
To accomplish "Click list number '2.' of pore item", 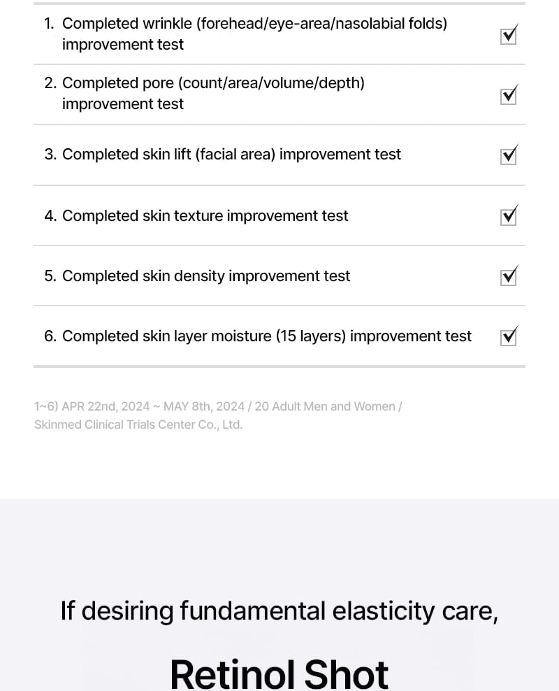I will (x=50, y=83).
